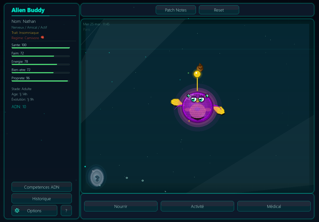
Task: Click the Sante health bar
Action: coord(41,48)
